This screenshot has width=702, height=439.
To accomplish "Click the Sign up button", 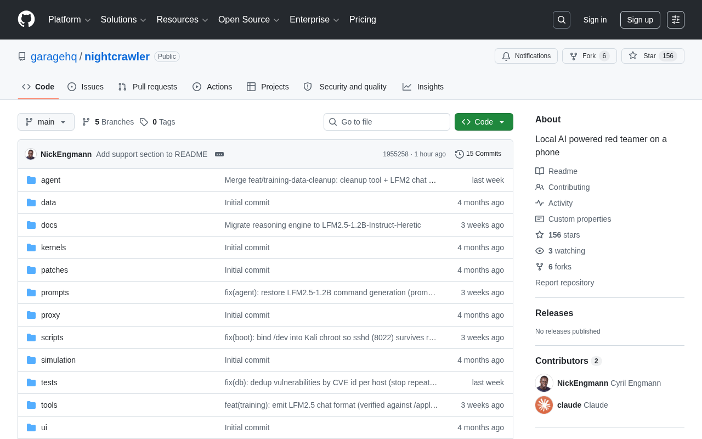I will pyautogui.click(x=640, y=20).
